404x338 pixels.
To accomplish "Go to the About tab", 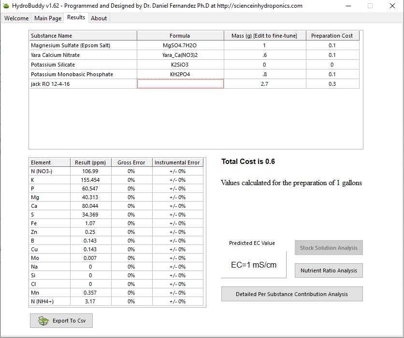I will click(x=99, y=18).
